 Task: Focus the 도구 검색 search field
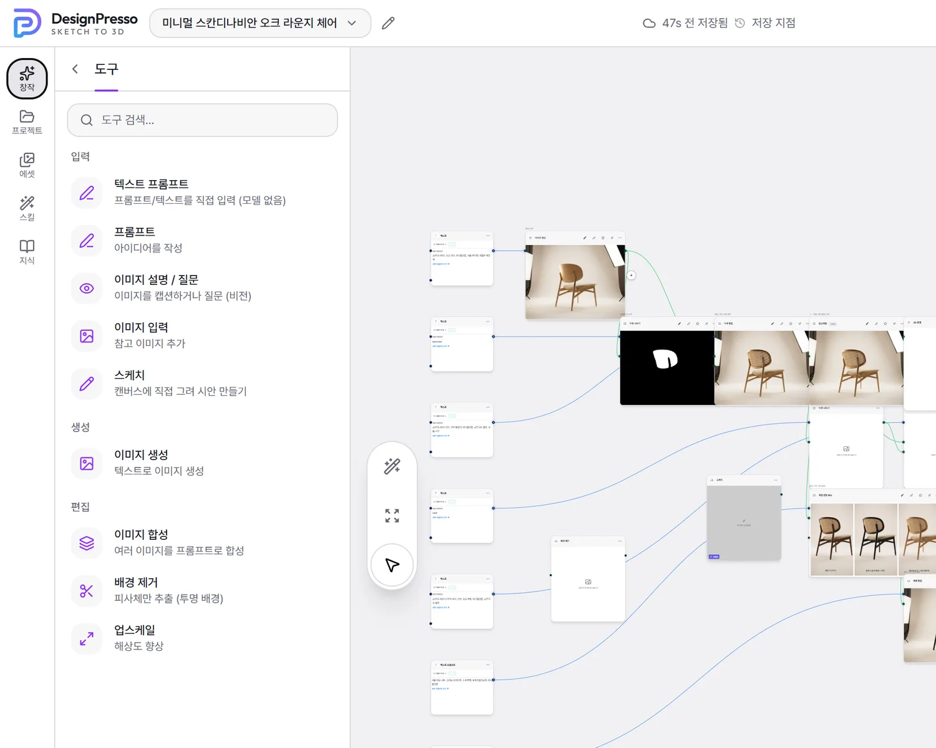click(202, 120)
